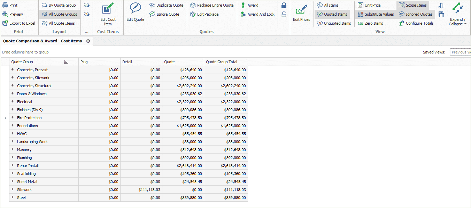Sort by the Quote Group Total column header

[222, 62]
